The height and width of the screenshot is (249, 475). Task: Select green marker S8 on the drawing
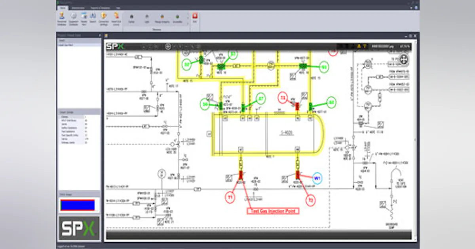pyautogui.click(x=332, y=102)
